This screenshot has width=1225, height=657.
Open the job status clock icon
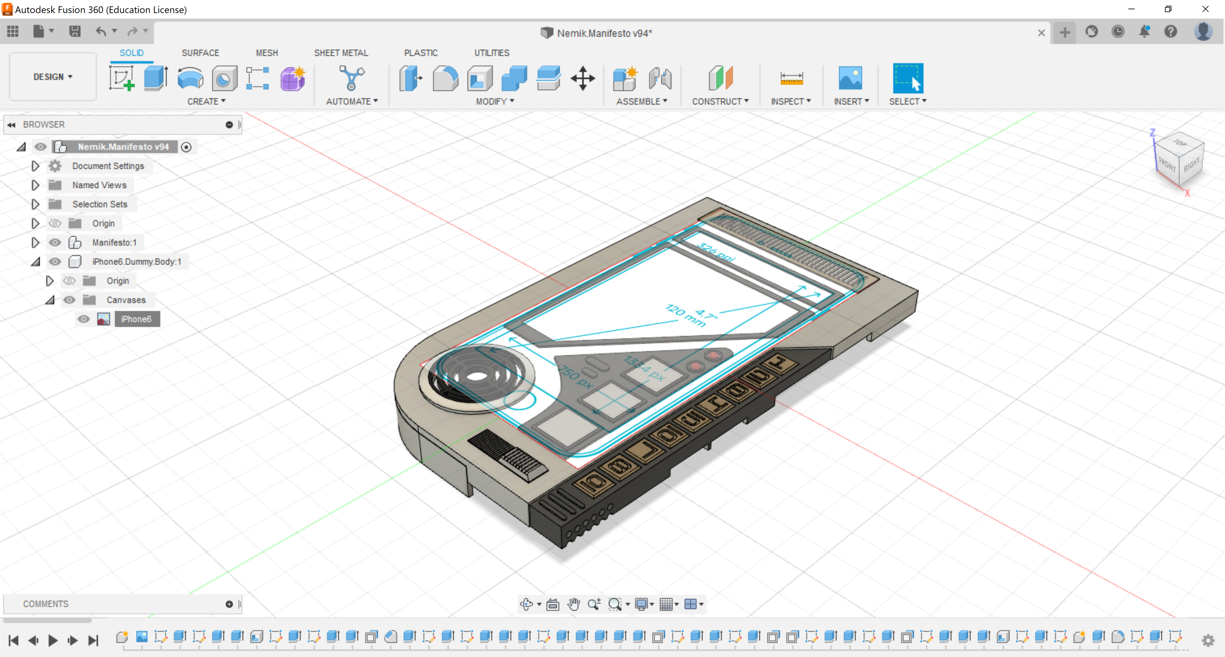(1117, 32)
